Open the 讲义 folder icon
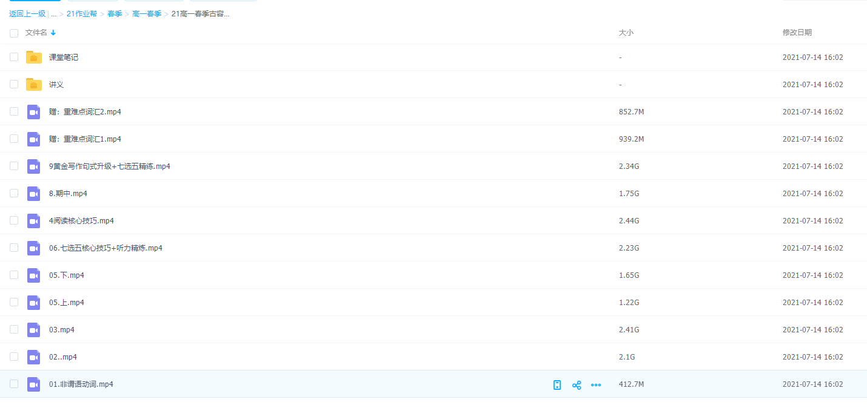Screen dimensions: 867x408 coord(34,85)
